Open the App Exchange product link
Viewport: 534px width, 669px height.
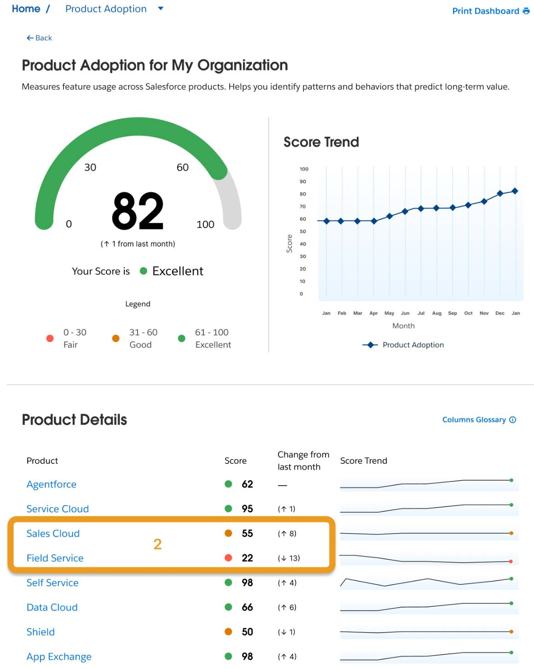tap(59, 657)
